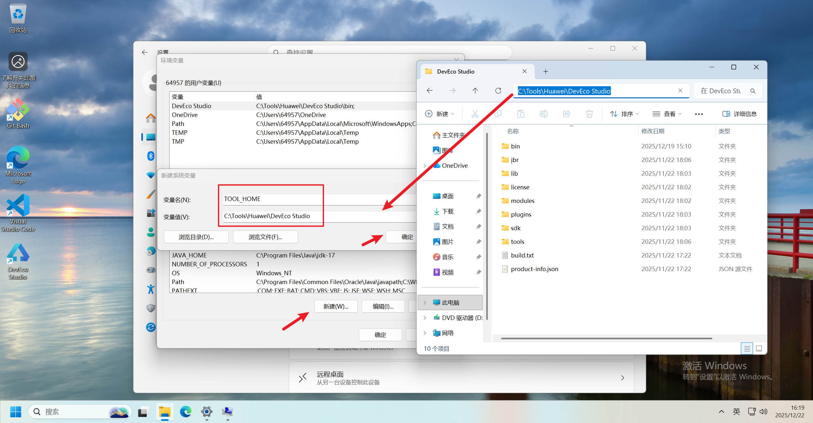Switch to details list view toggle
The height and width of the screenshot is (423, 813).
click(x=747, y=348)
